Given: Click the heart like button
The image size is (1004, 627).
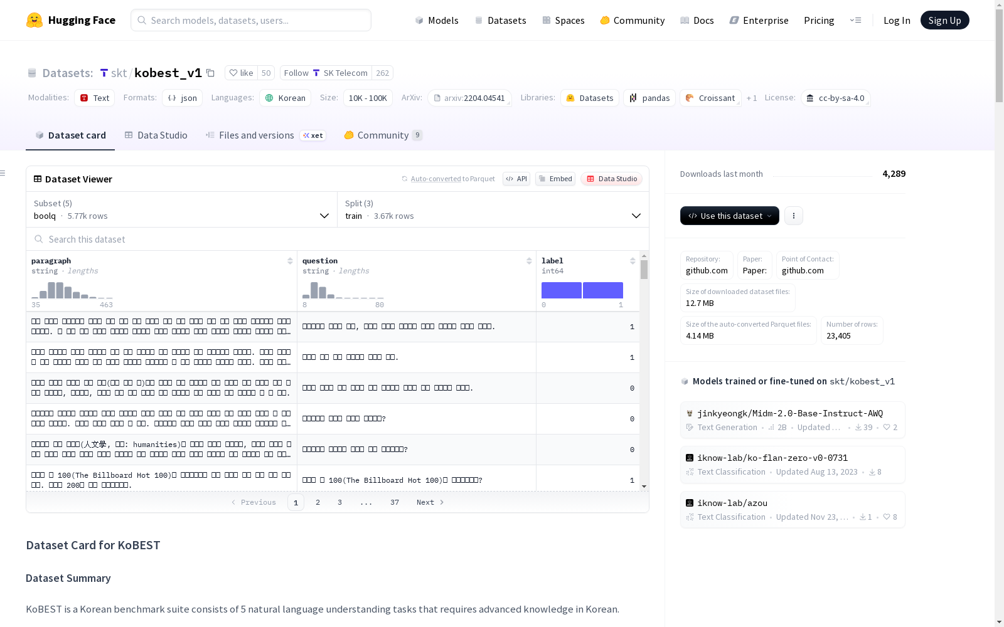Looking at the screenshot, I should click(x=242, y=73).
